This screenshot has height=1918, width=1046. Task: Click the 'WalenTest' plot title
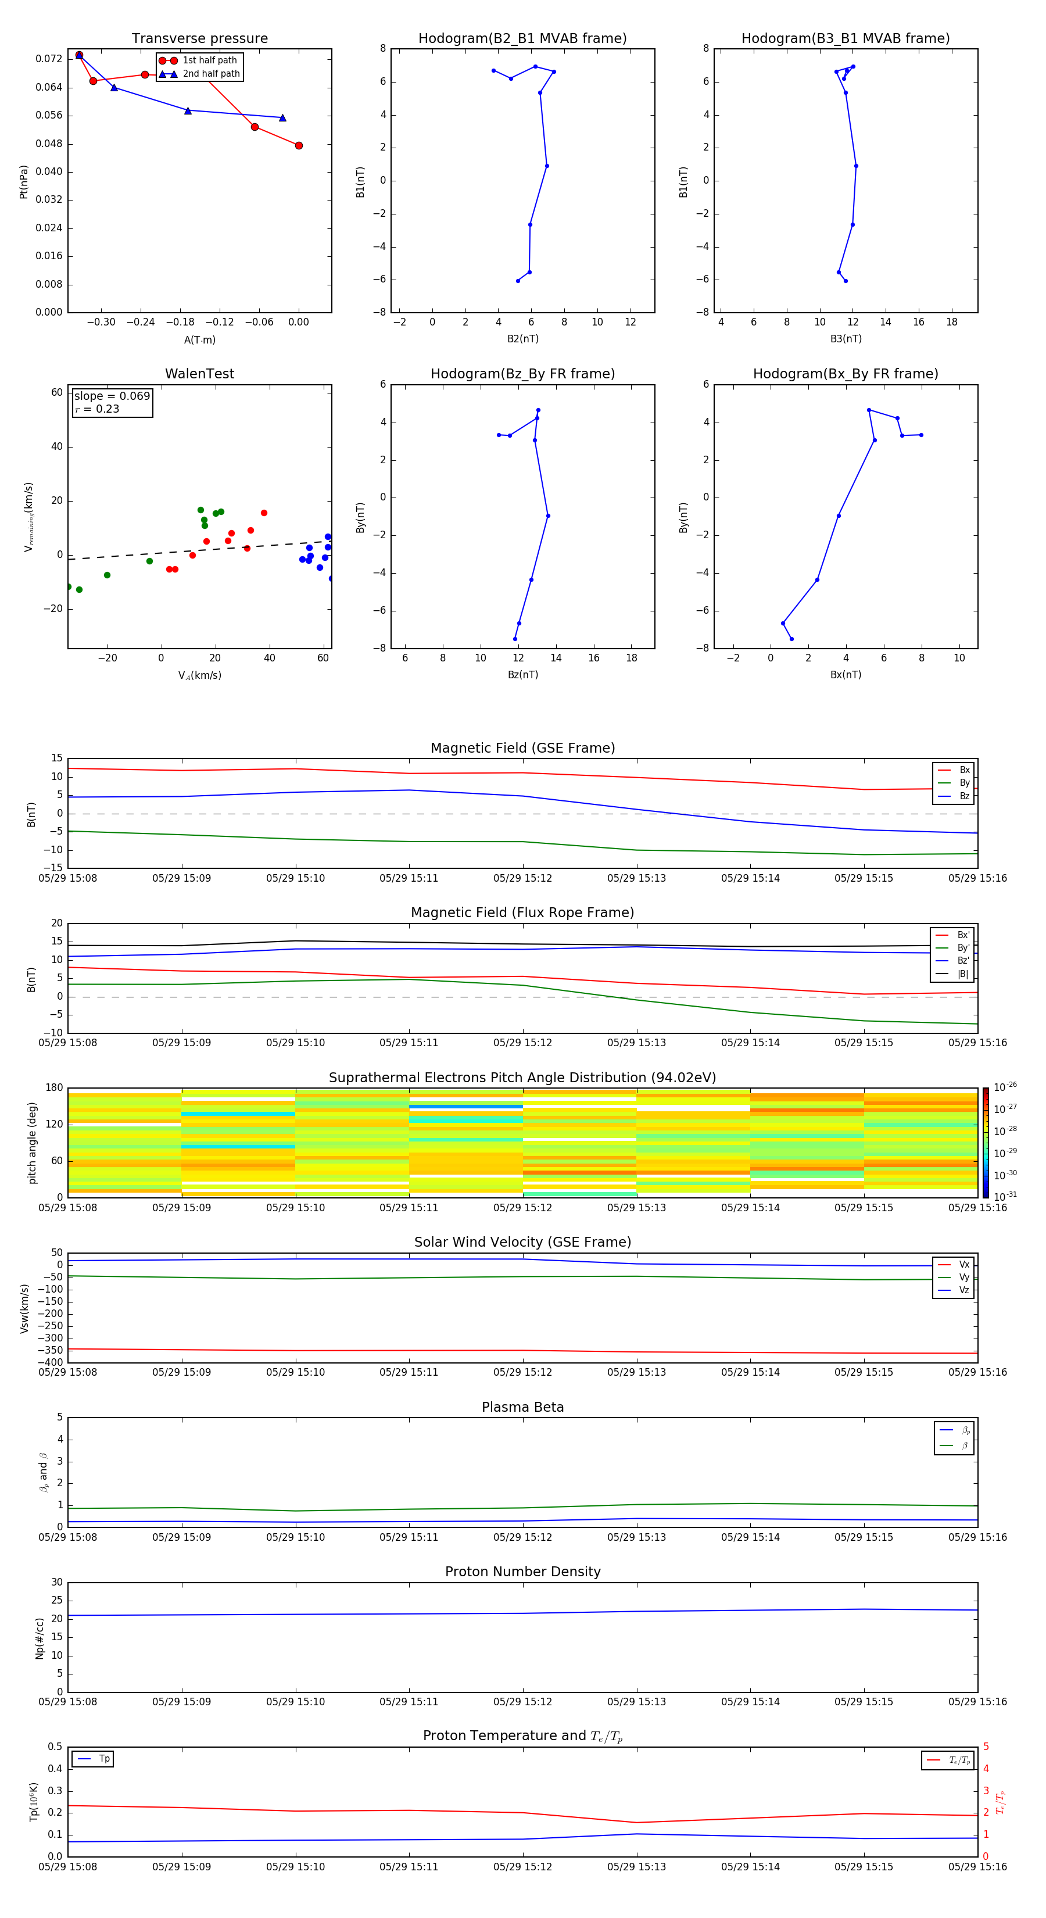[x=199, y=374]
